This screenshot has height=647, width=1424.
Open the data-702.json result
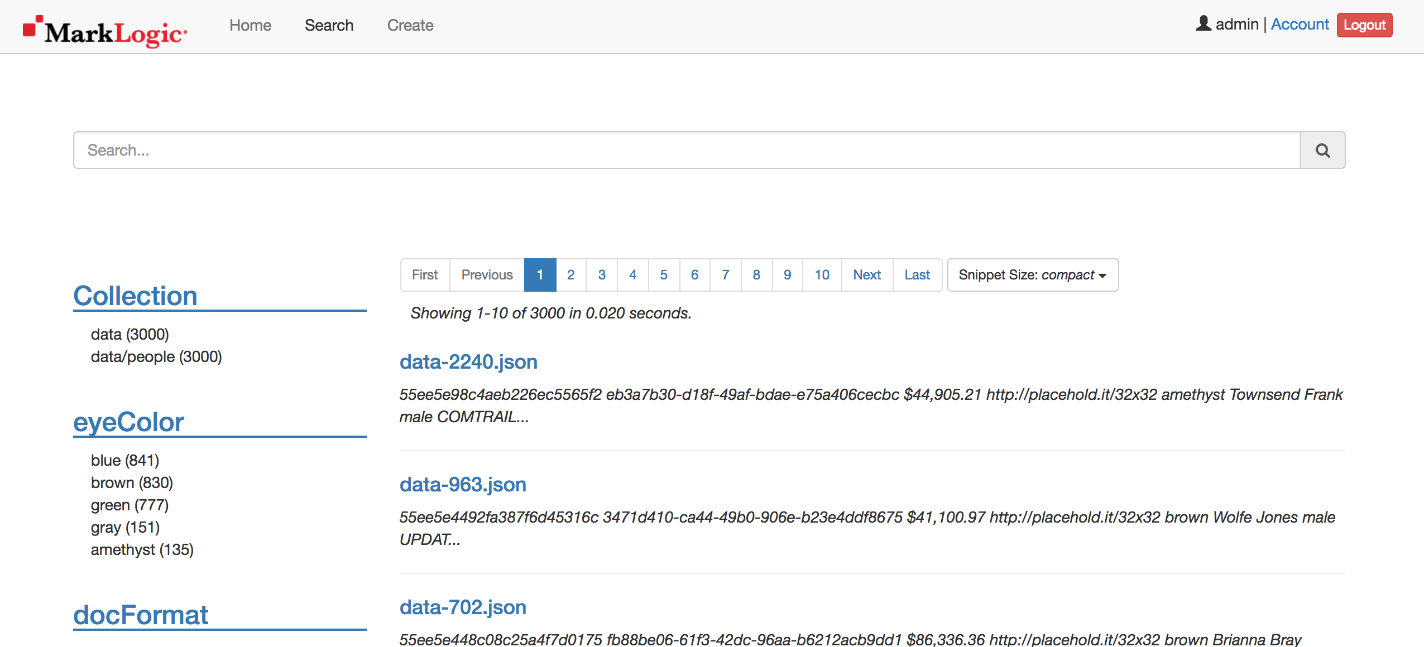(463, 607)
